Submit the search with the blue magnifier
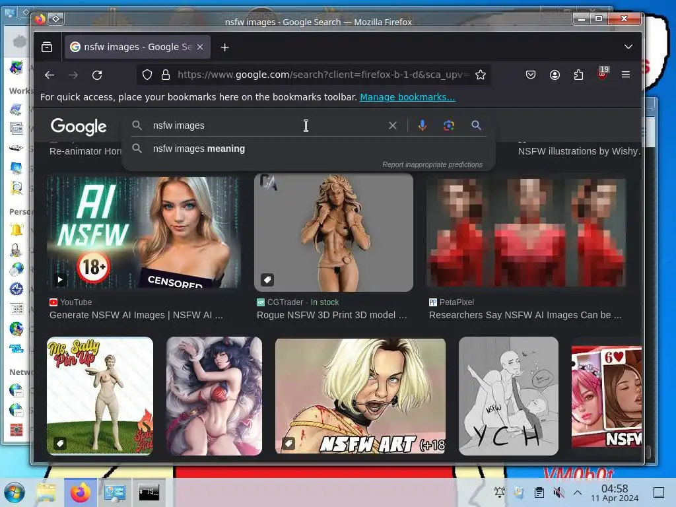The image size is (676, 507). click(x=476, y=125)
